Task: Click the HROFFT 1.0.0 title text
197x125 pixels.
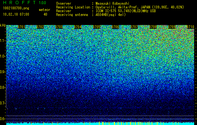Action: click(x=25, y=2)
